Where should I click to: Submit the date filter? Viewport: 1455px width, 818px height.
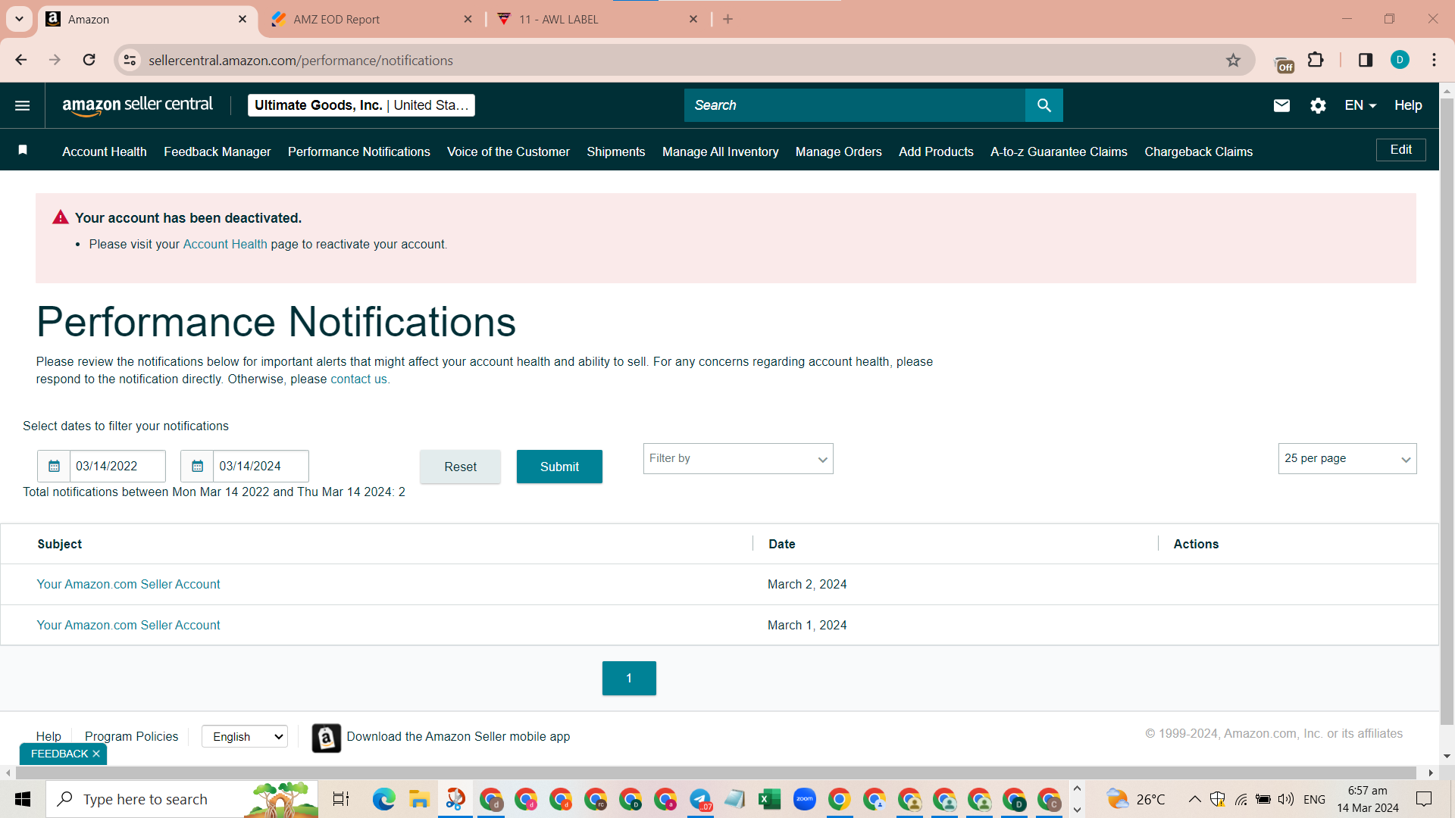[x=559, y=467]
